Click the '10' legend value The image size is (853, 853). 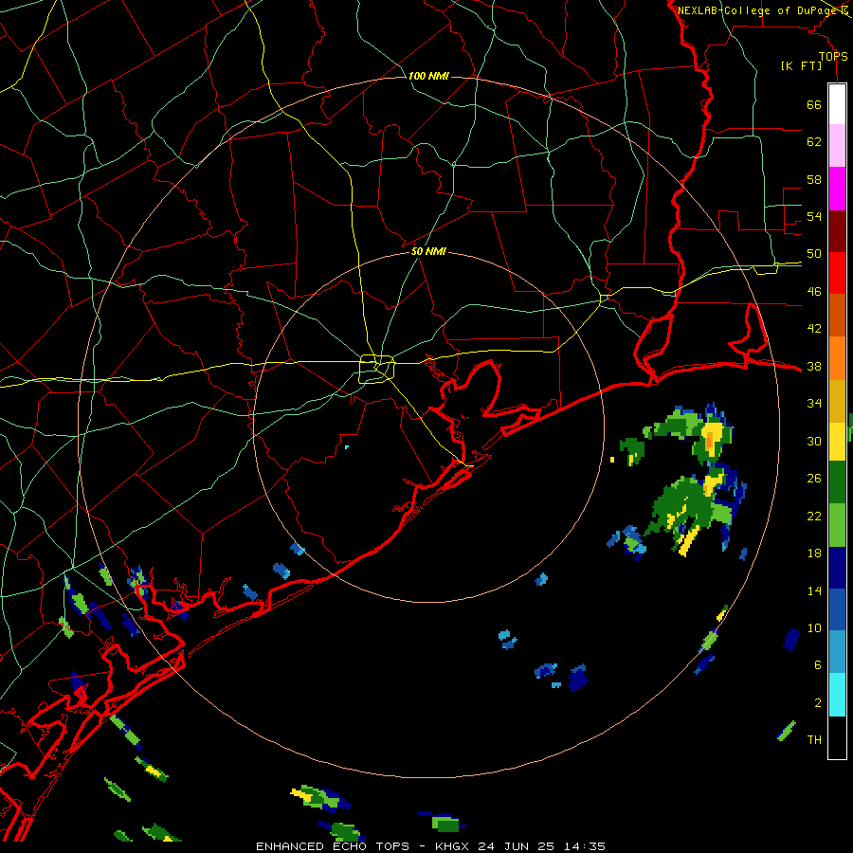click(814, 628)
